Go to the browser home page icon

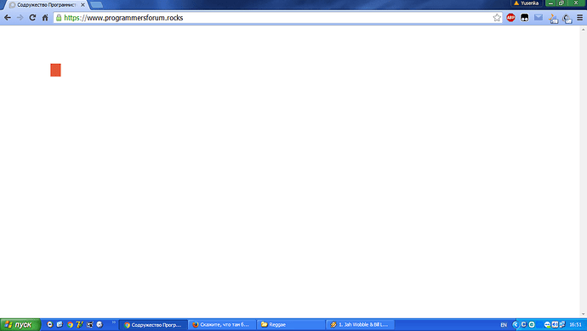(45, 18)
